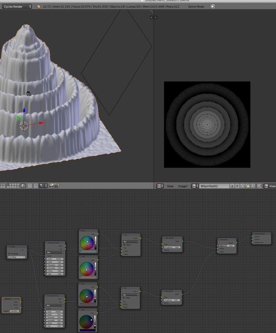This screenshot has width=276, height=333.
Task: Enable Clamp on the upper Mix node
Action: [124, 245]
